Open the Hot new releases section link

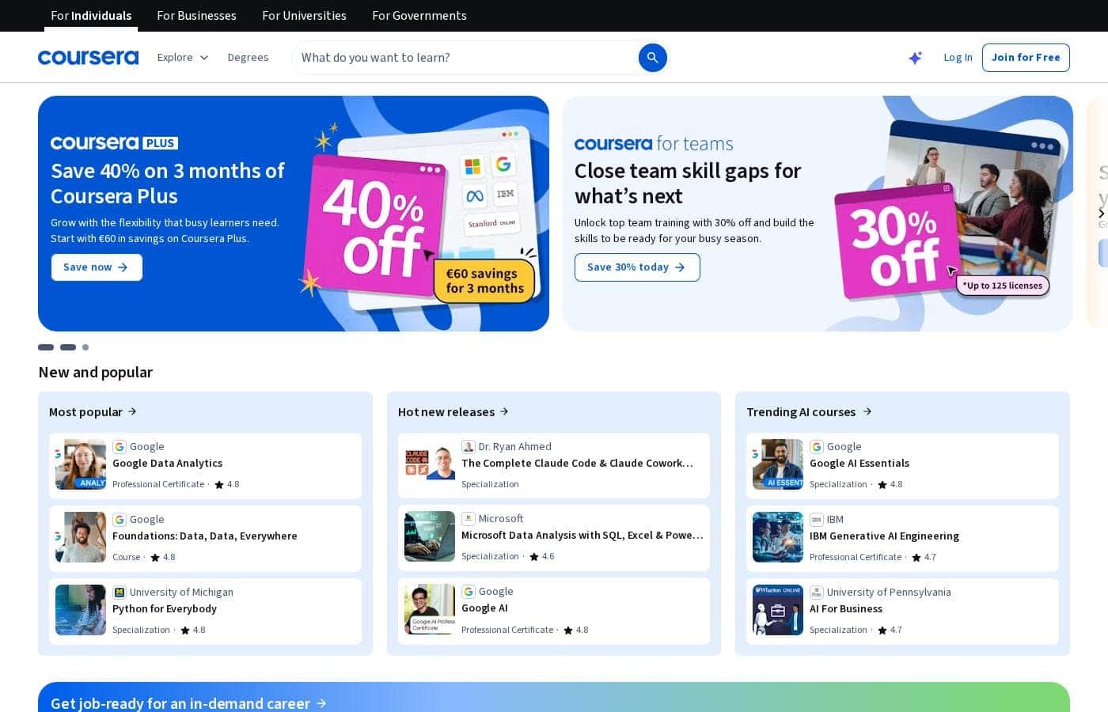tap(453, 412)
